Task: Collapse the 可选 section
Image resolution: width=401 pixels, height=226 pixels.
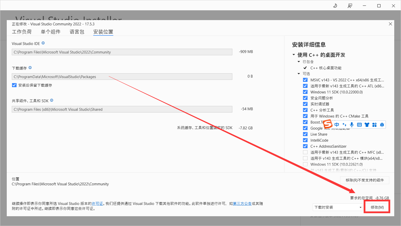Action: tap(299, 74)
